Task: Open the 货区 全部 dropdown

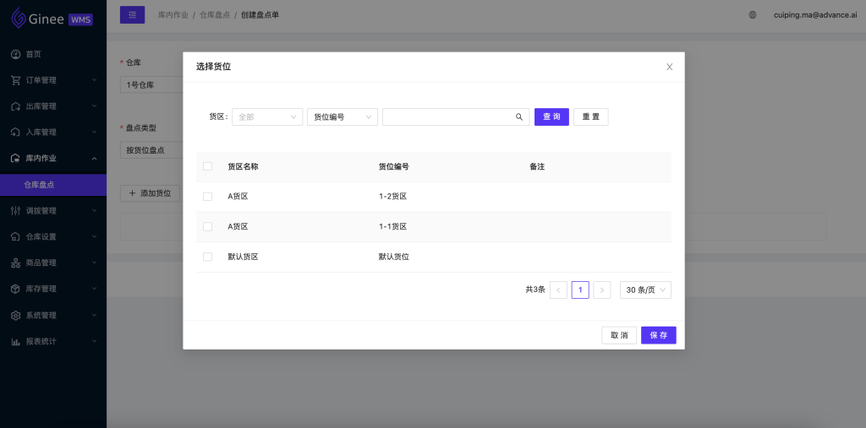Action: pos(267,117)
